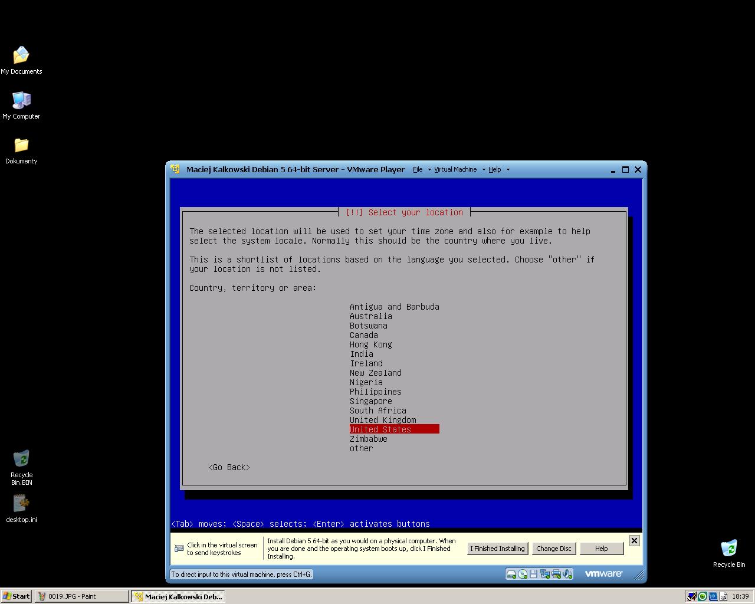The width and height of the screenshot is (755, 604).
Task: Click the printer device status icon
Action: (x=556, y=574)
